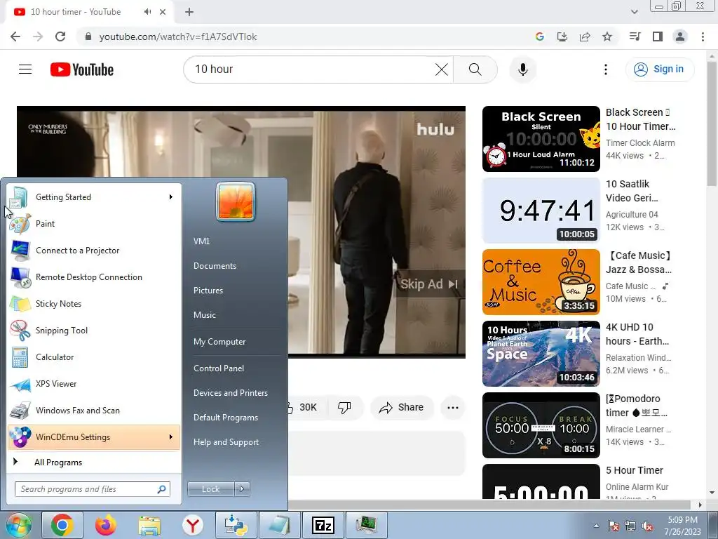The height and width of the screenshot is (539, 718).
Task: Open Chrome's three-dot menu
Action: (703, 36)
